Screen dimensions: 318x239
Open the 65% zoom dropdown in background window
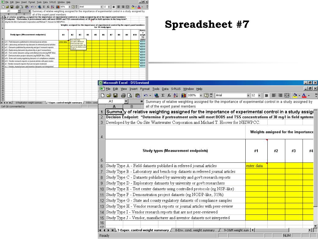click(x=69, y=7)
